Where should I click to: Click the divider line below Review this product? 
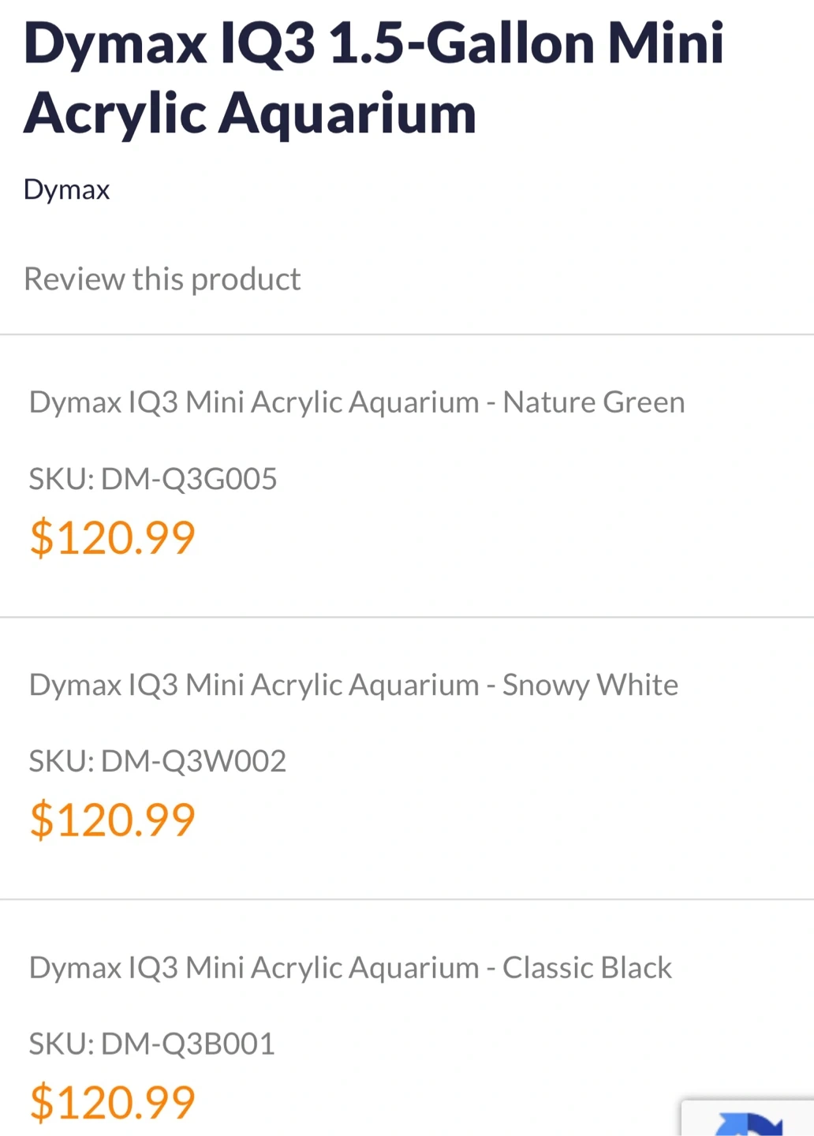point(407,334)
